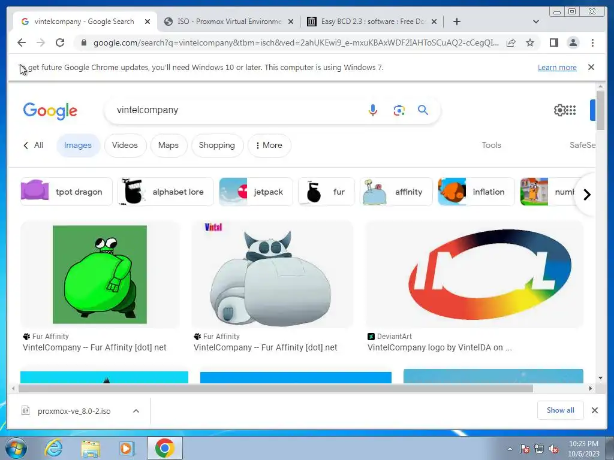Click the vertical scrollbar thumb
Image resolution: width=614 pixels, height=460 pixels.
point(600,110)
